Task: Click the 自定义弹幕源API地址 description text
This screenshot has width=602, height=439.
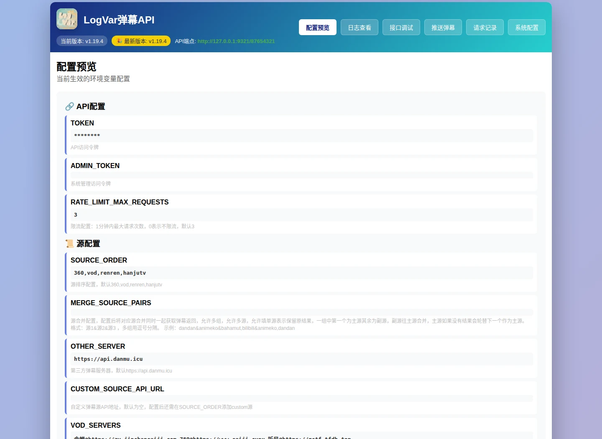Action: (x=161, y=407)
